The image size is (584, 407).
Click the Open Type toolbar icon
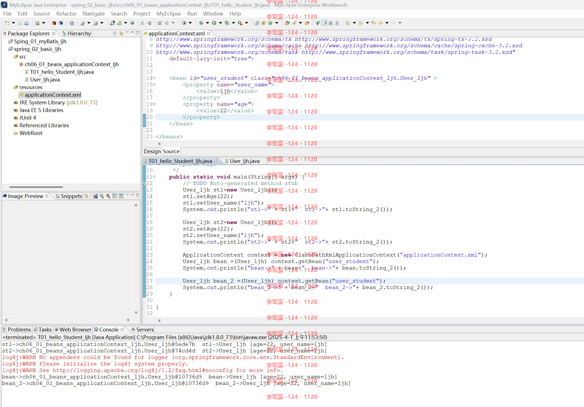pos(287,23)
